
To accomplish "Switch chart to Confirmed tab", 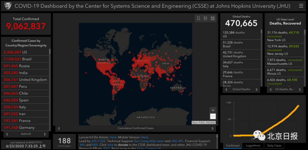I will point(233,145).
